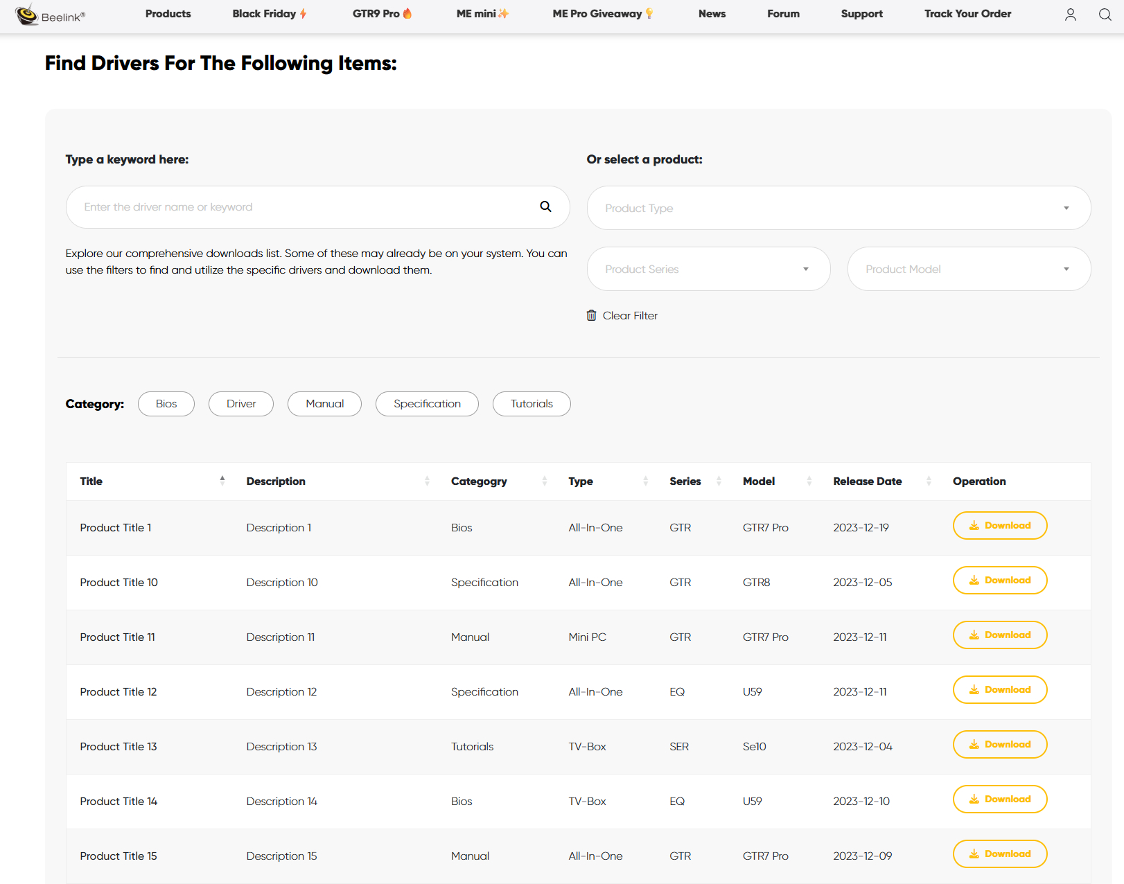Sort table by Description column arrows
The height and width of the screenshot is (884, 1124).
click(427, 481)
